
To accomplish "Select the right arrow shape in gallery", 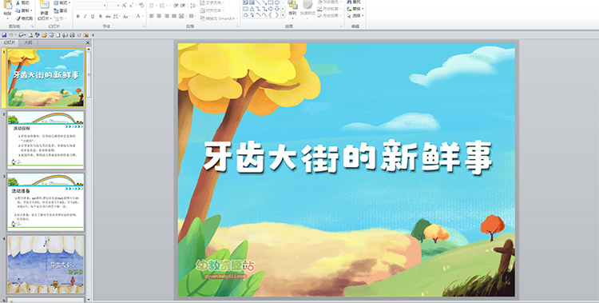I will coord(271,9).
